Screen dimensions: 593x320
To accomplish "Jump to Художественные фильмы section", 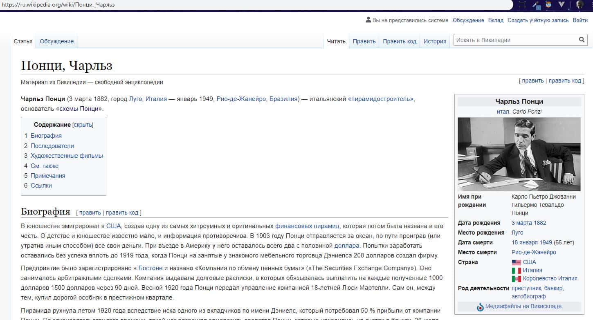I will click(x=67, y=156).
